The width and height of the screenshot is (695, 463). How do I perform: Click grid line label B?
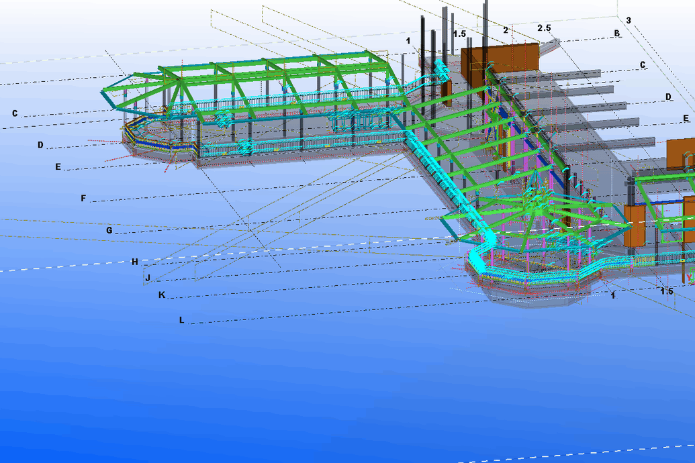[x=615, y=33]
